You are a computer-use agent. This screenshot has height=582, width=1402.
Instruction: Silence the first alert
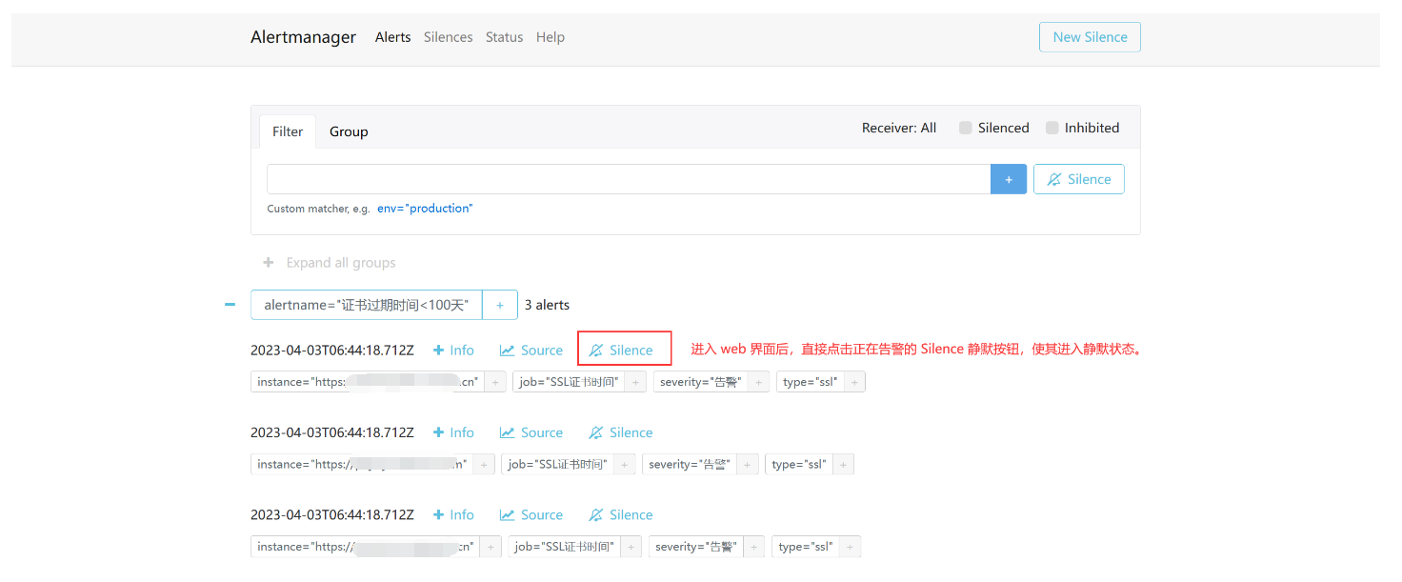coord(621,351)
